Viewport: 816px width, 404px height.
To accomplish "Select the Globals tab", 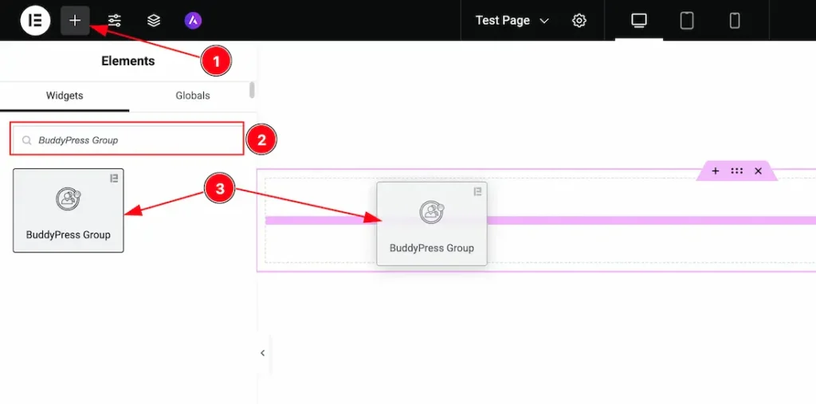I will [x=193, y=96].
